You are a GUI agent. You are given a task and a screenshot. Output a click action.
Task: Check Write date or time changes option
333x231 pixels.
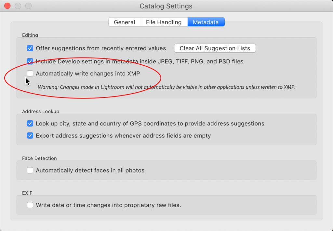[30, 205]
